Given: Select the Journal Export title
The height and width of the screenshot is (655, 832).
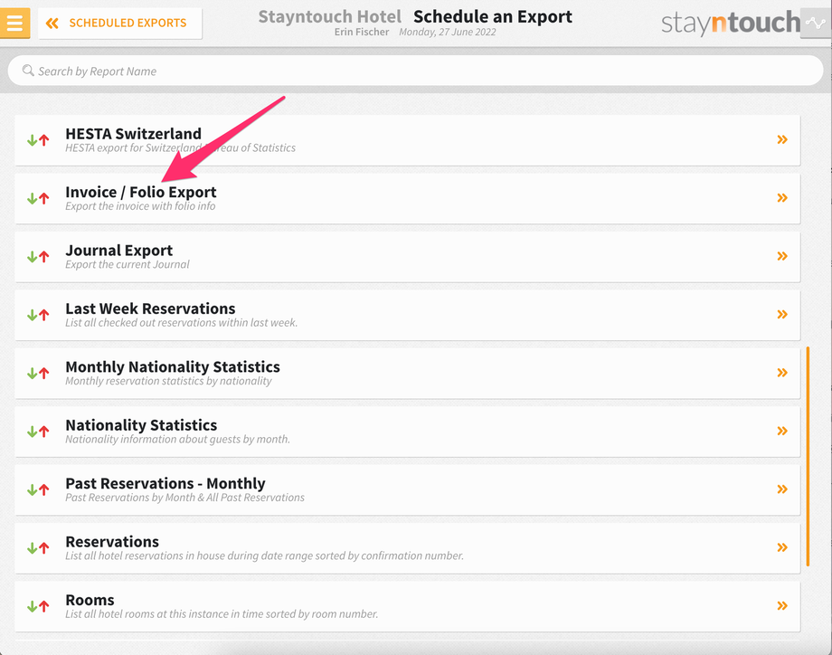Looking at the screenshot, I should [118, 251].
